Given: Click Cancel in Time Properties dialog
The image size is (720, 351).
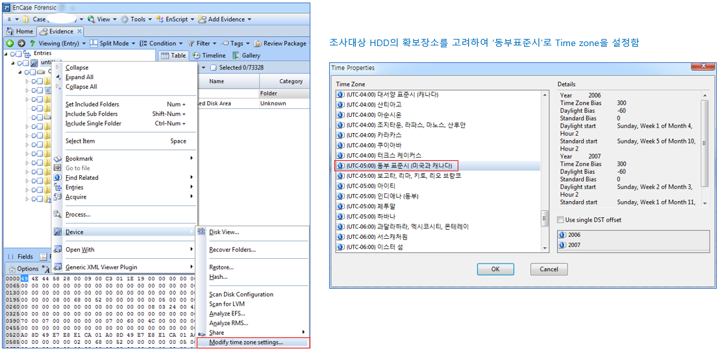Looking at the screenshot, I should click(549, 269).
